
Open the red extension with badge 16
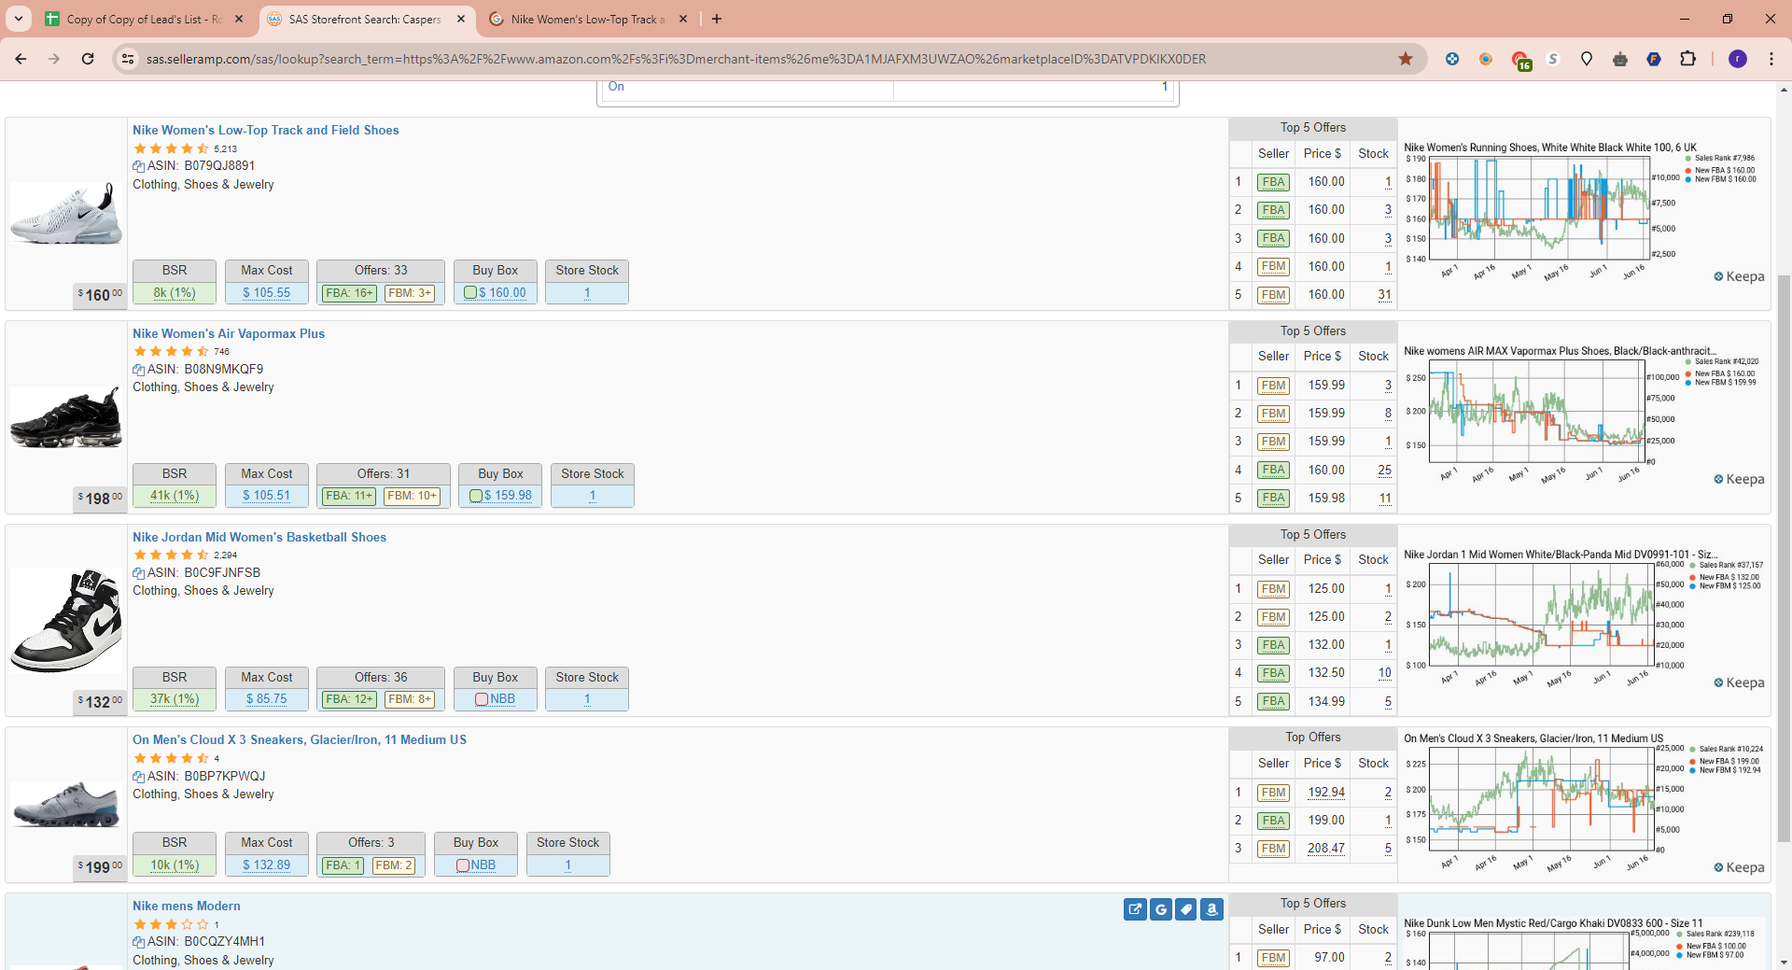click(1520, 61)
